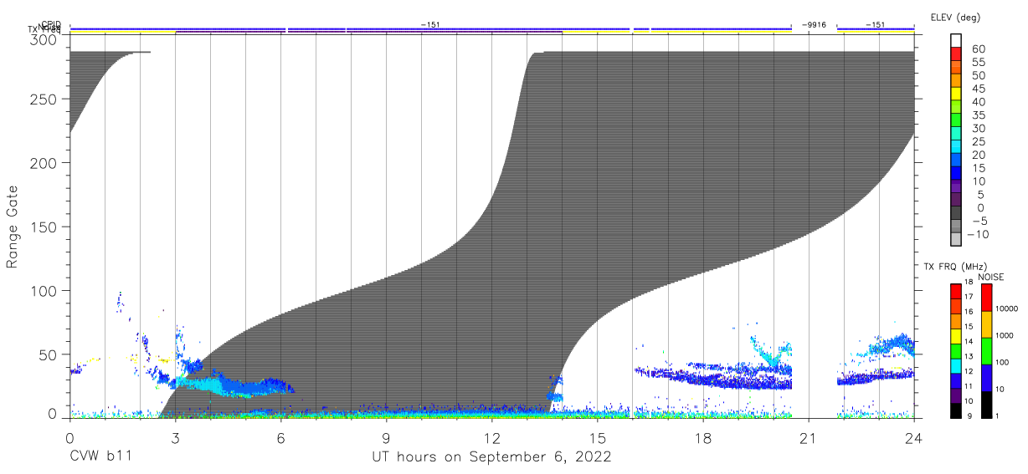Click the light gray bottom ELEV swatch
1028x474 pixels.
(x=957, y=239)
